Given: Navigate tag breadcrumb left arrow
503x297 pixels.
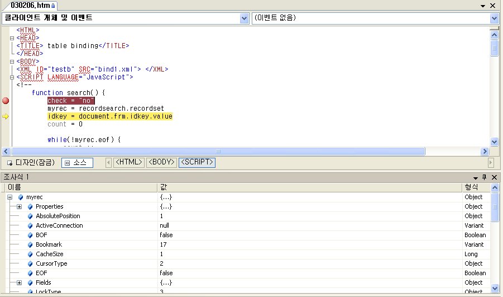Looking at the screenshot, I should (x=108, y=163).
